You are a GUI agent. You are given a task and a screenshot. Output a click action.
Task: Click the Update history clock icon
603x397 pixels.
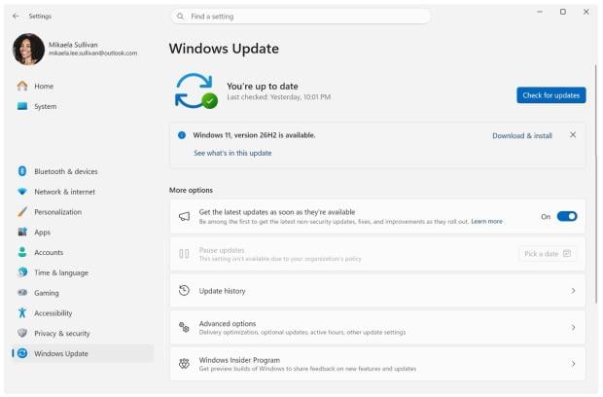point(184,290)
